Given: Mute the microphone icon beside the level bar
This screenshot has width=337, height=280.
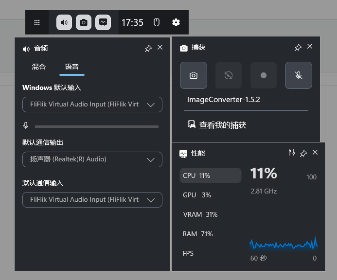Looking at the screenshot, I should pyautogui.click(x=26, y=125).
